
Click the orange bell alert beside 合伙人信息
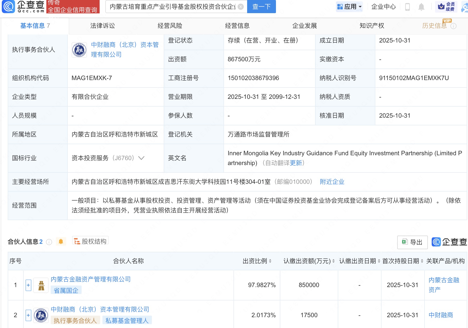(x=61, y=241)
